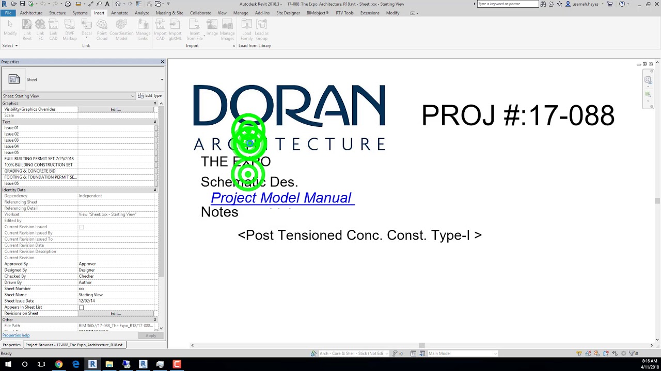The width and height of the screenshot is (661, 371).
Task: Click the Edit Type button
Action: tap(150, 96)
